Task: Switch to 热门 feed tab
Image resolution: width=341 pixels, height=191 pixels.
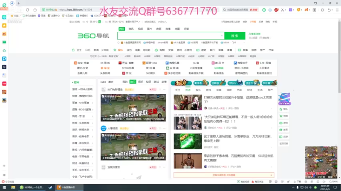Action: tap(133, 81)
